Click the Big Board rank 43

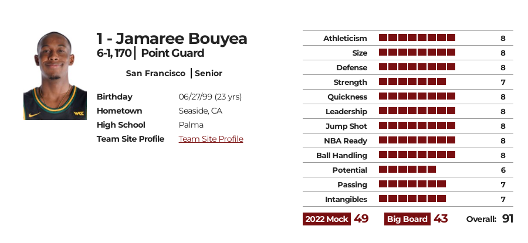coord(441,219)
